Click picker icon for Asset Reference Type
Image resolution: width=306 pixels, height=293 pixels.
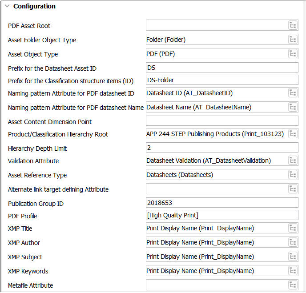293,175
